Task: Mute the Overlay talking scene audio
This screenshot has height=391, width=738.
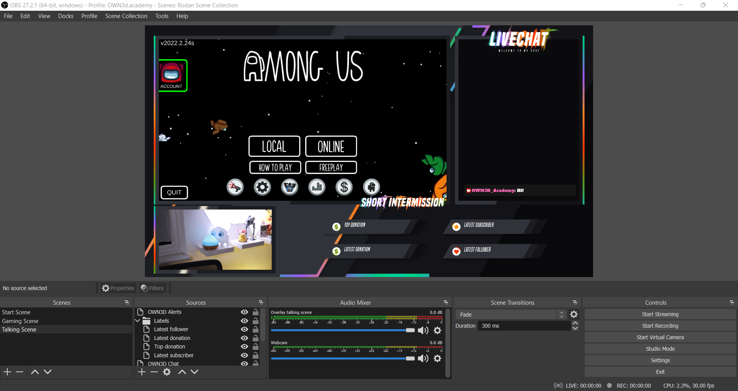Action: 423,330
